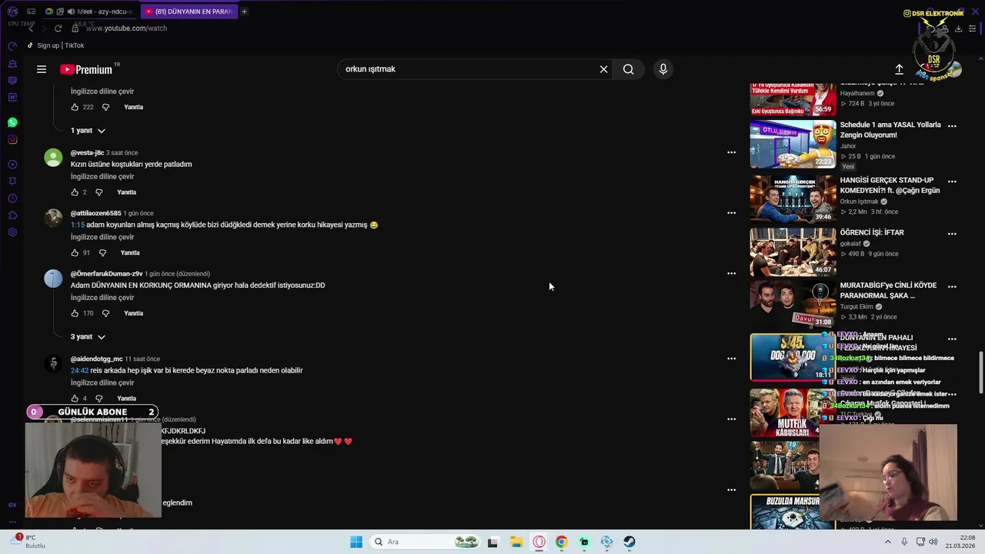Click the page vertical scrollbar thumb

980,372
